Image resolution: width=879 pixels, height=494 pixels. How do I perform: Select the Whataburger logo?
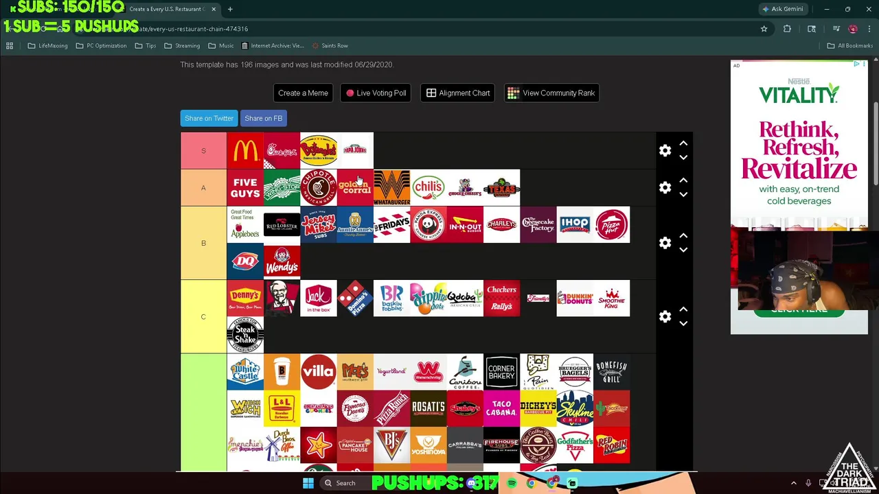tap(391, 187)
